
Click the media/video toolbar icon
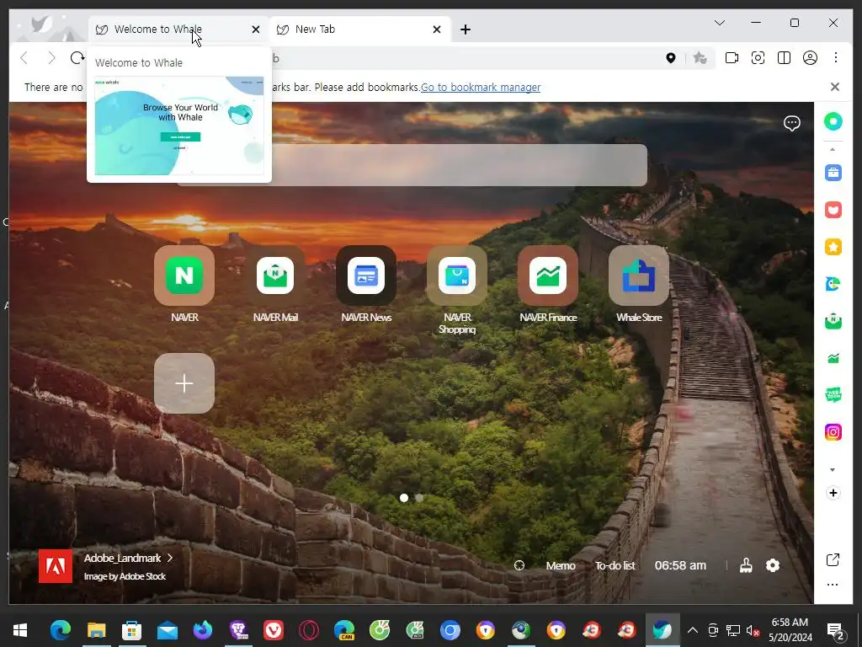pyautogui.click(x=732, y=58)
